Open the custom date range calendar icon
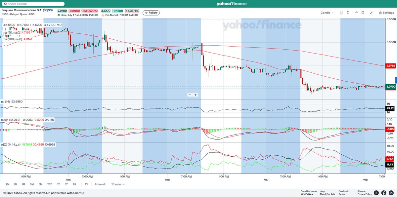 [x=86, y=184]
